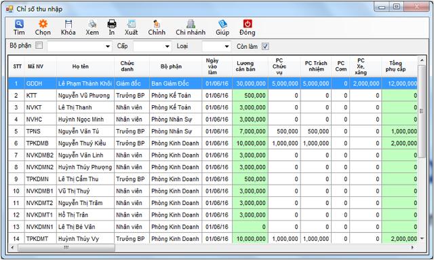The image size is (434, 260).
Task: Click the Bộ phận column header
Action: tap(176, 67)
